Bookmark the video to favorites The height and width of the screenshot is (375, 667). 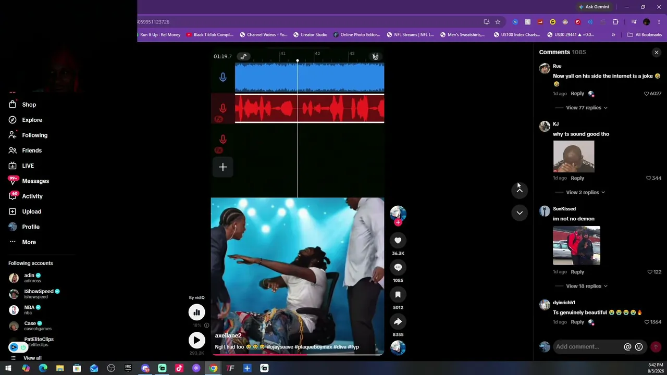(398, 295)
